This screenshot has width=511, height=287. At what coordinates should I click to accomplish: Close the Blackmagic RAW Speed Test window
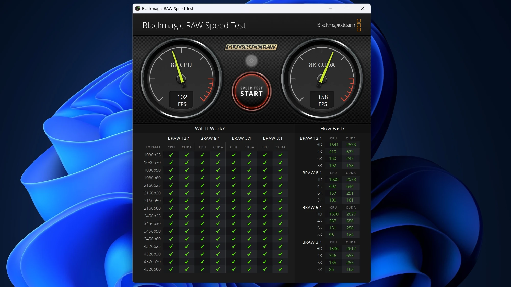pos(362,8)
